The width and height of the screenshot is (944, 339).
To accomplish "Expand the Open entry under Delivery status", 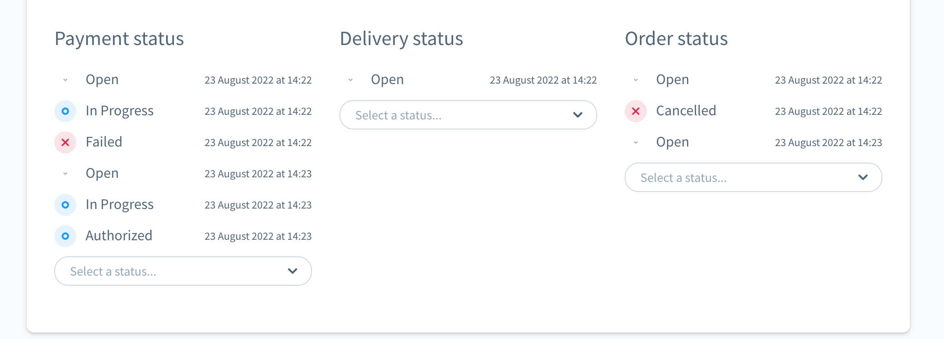I will [x=350, y=79].
